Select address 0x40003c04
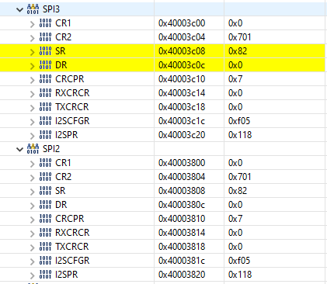Viewport: 327px width, 284px height. (182, 37)
